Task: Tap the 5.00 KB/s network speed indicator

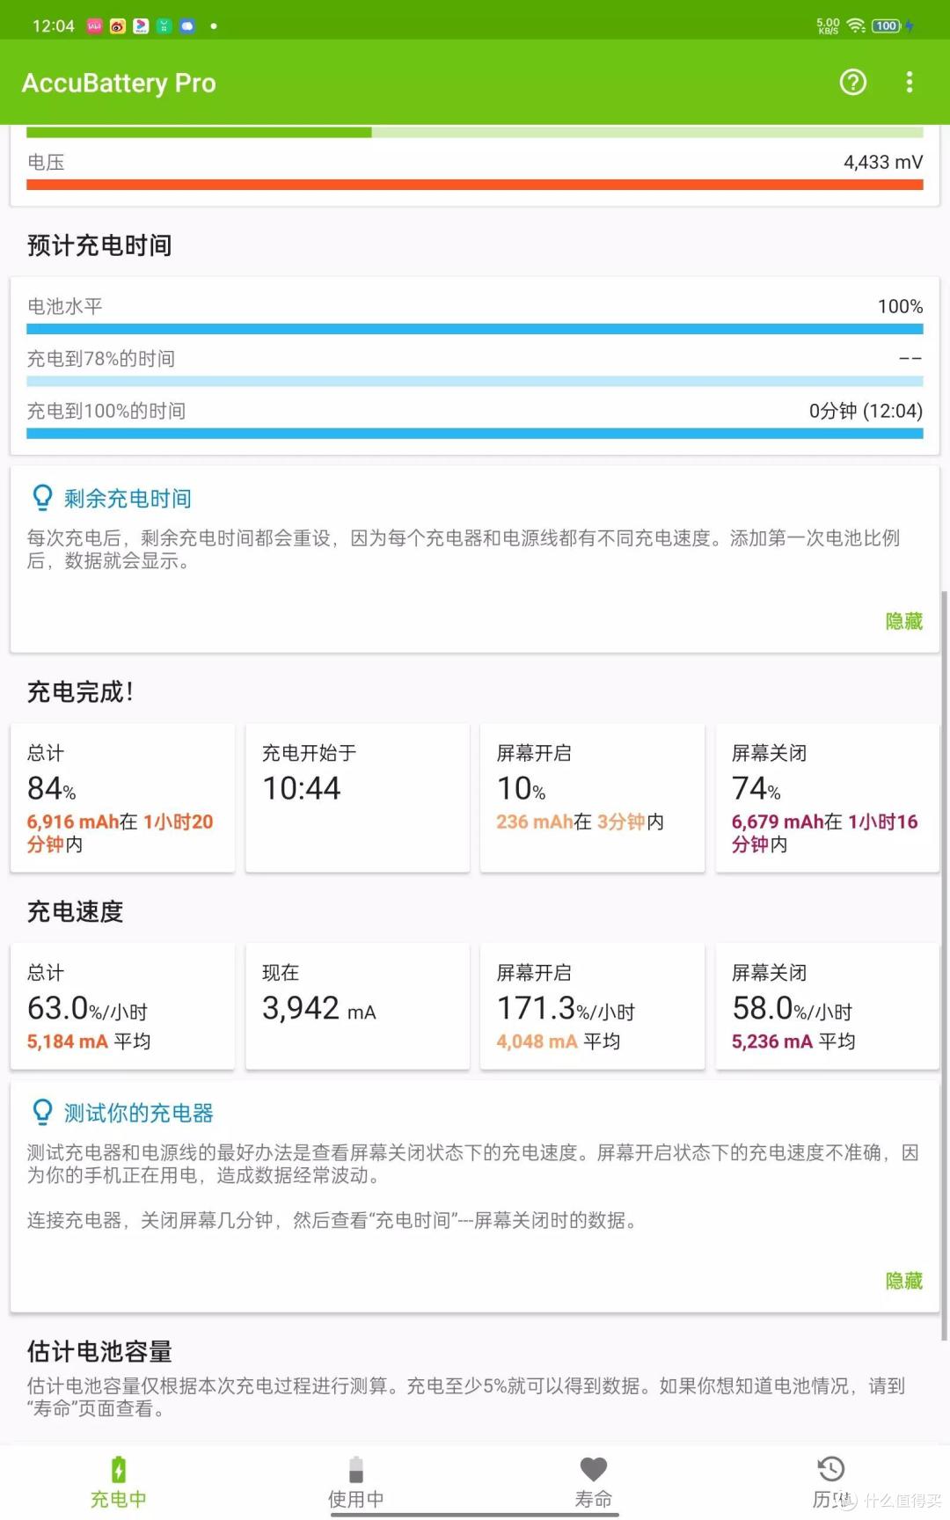Action: [x=828, y=26]
